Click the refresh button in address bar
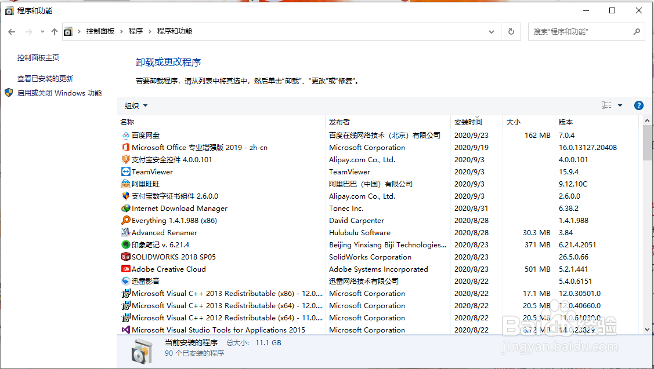Image resolution: width=654 pixels, height=369 pixels. click(511, 32)
